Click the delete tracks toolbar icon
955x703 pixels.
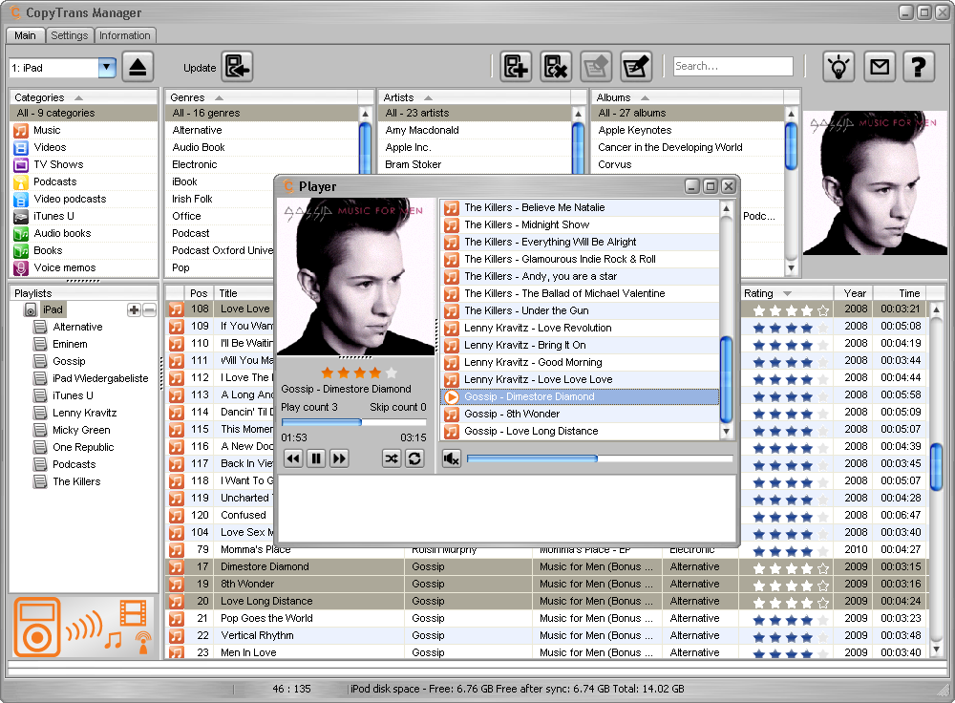point(556,67)
